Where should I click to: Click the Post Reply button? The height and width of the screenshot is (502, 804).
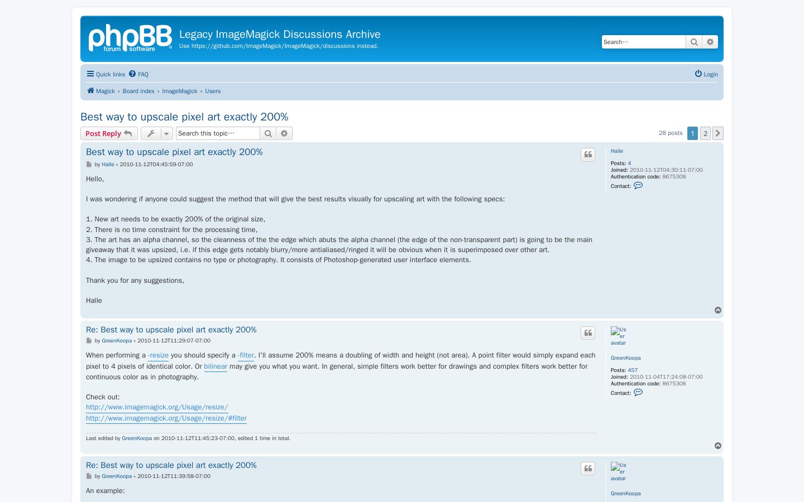109,133
